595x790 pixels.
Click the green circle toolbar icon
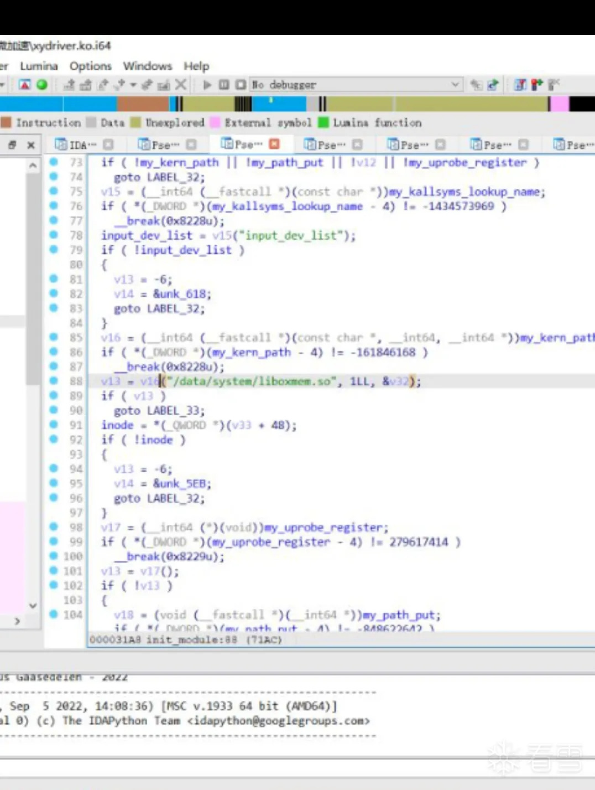pos(42,85)
